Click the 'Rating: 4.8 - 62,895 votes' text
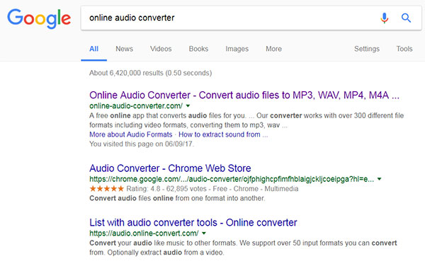The width and height of the screenshot is (425, 266). [166, 189]
